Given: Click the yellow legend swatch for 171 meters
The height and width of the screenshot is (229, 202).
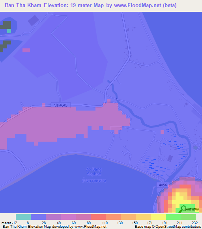Looking at the screenshot, I should coord(158,217).
